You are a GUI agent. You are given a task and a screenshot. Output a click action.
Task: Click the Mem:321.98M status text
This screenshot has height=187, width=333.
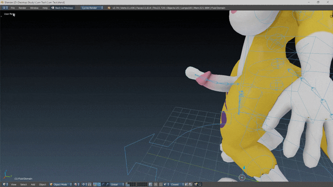pos(202,8)
